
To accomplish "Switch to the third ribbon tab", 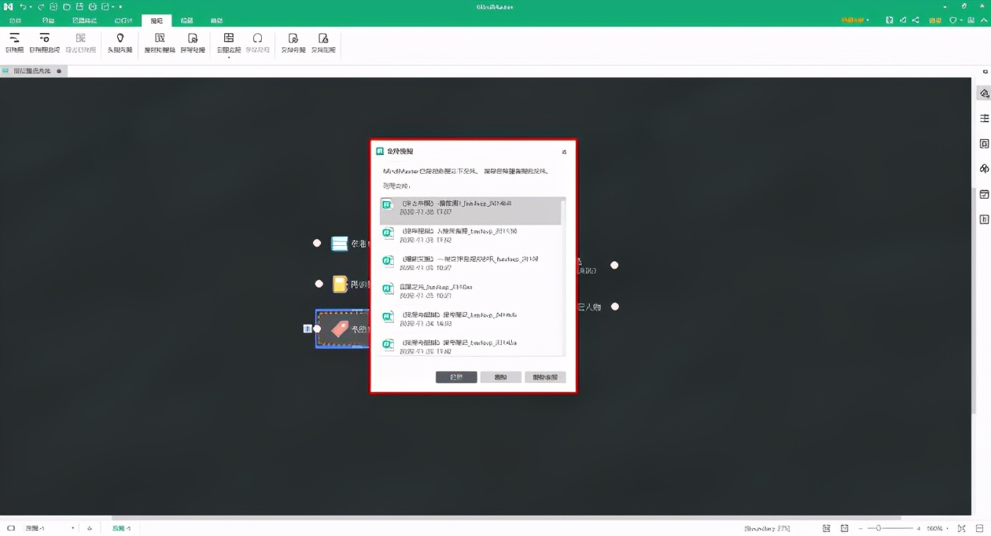I will tap(85, 20).
